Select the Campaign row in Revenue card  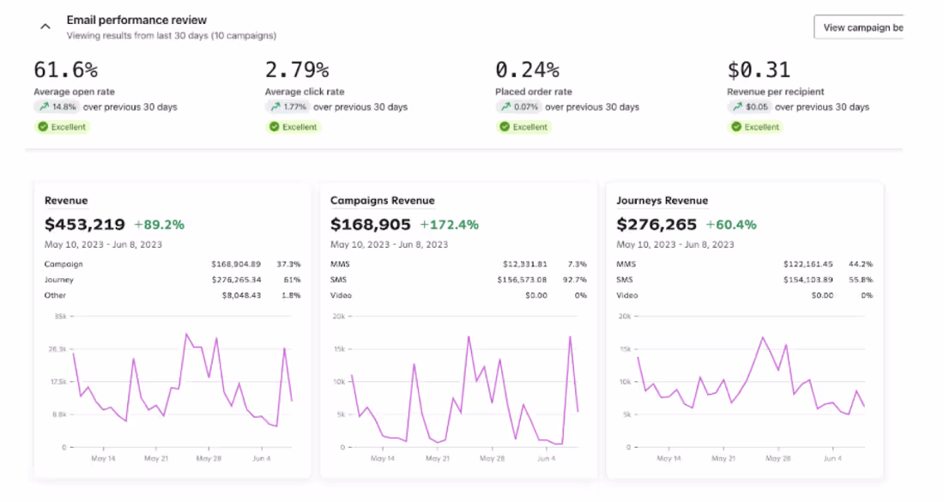click(172, 264)
